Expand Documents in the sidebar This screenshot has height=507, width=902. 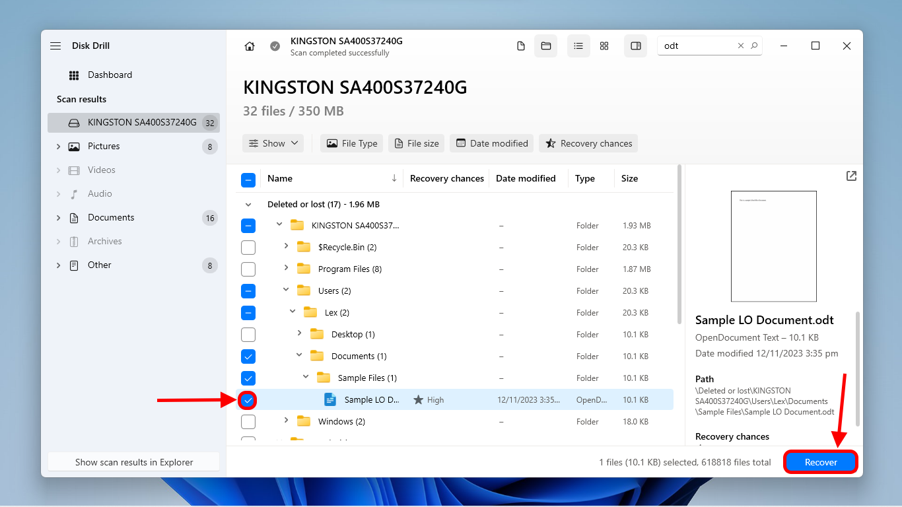point(58,218)
